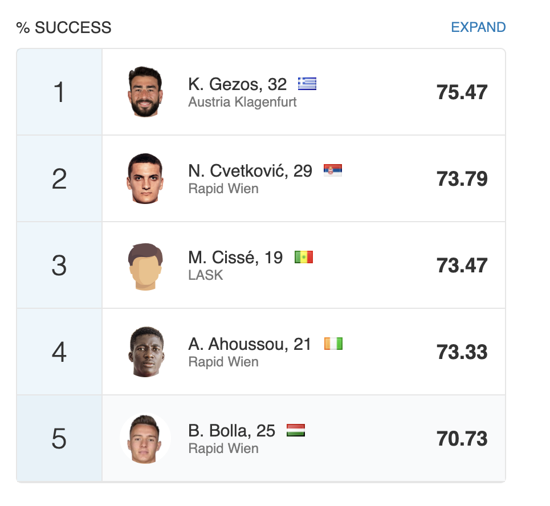Screen dimensions: 550x506
Task: Click the Hungary flag icon
Action: (296, 430)
